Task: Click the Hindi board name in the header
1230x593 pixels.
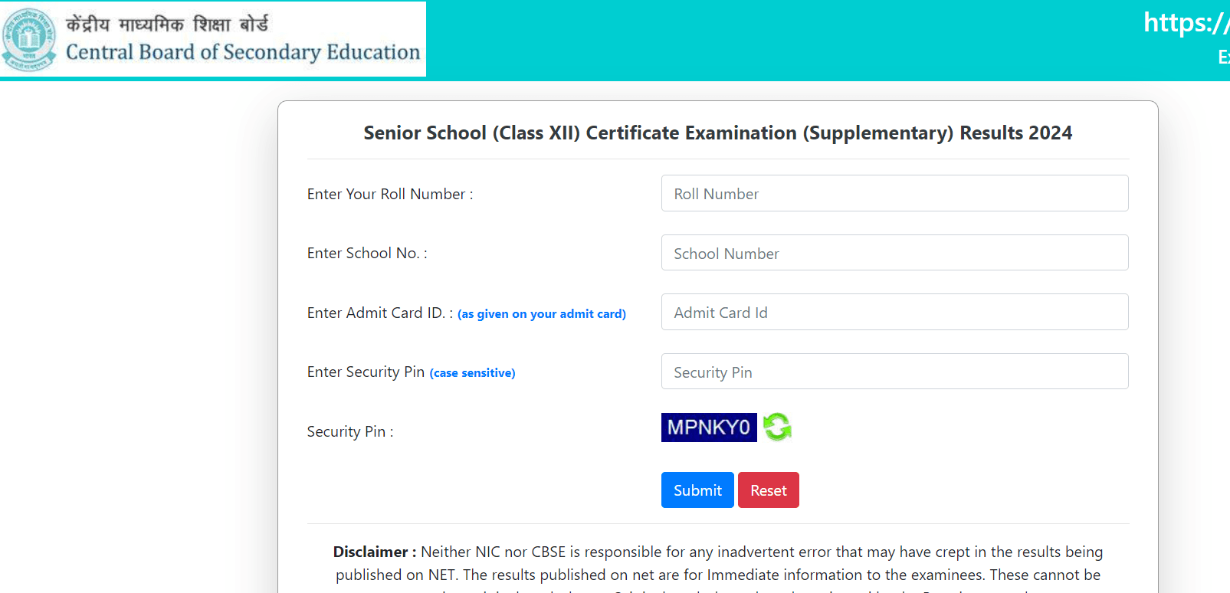Action: click(x=167, y=25)
